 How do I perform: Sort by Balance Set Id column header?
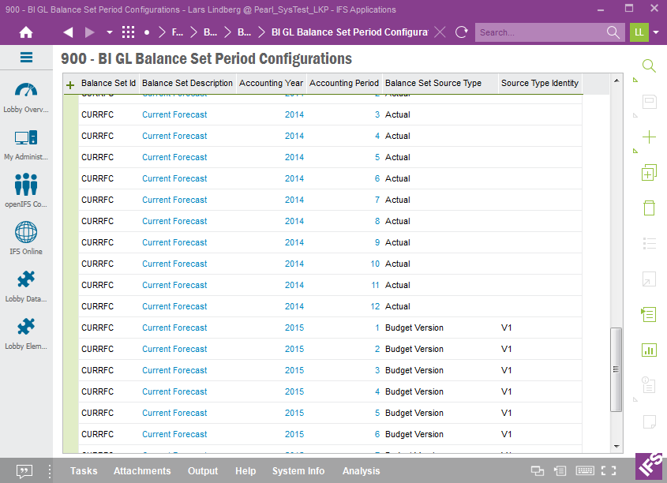pyautogui.click(x=108, y=84)
